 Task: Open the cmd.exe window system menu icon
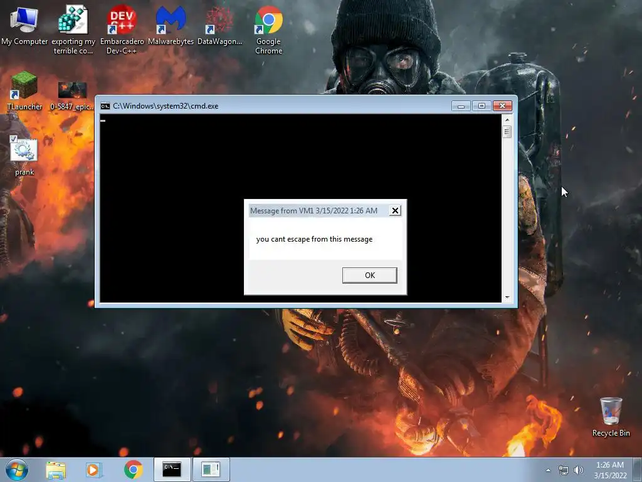pyautogui.click(x=105, y=106)
